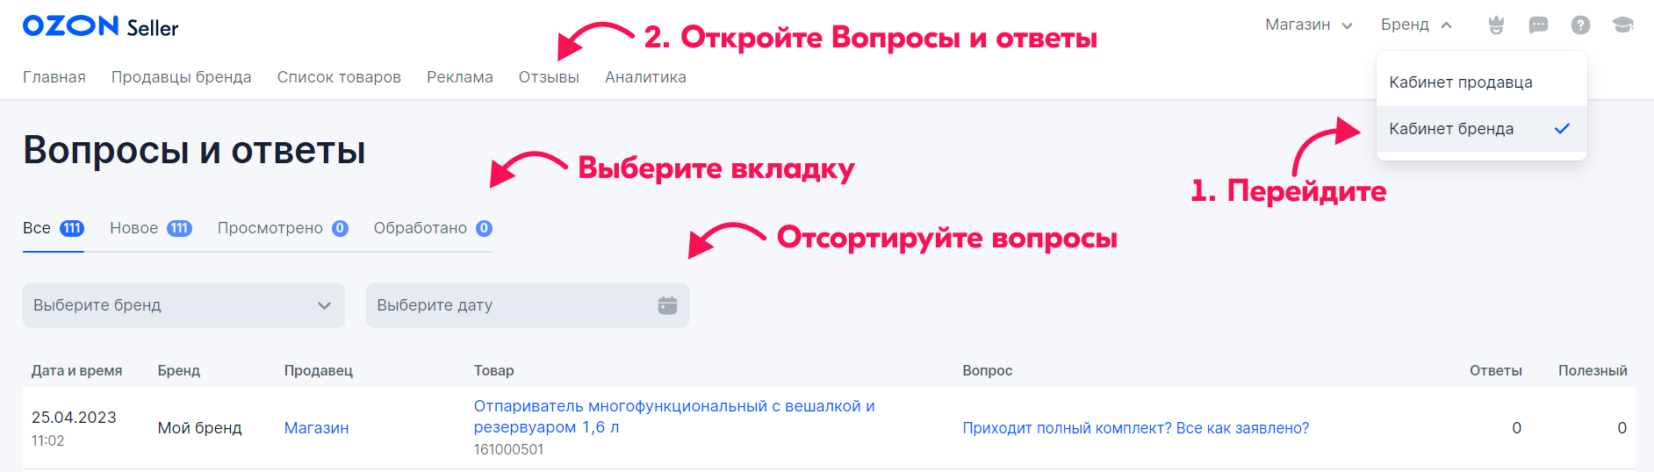Image resolution: width=1654 pixels, height=472 pixels.
Task: Click the Ozon Seller logo
Action: tap(100, 26)
